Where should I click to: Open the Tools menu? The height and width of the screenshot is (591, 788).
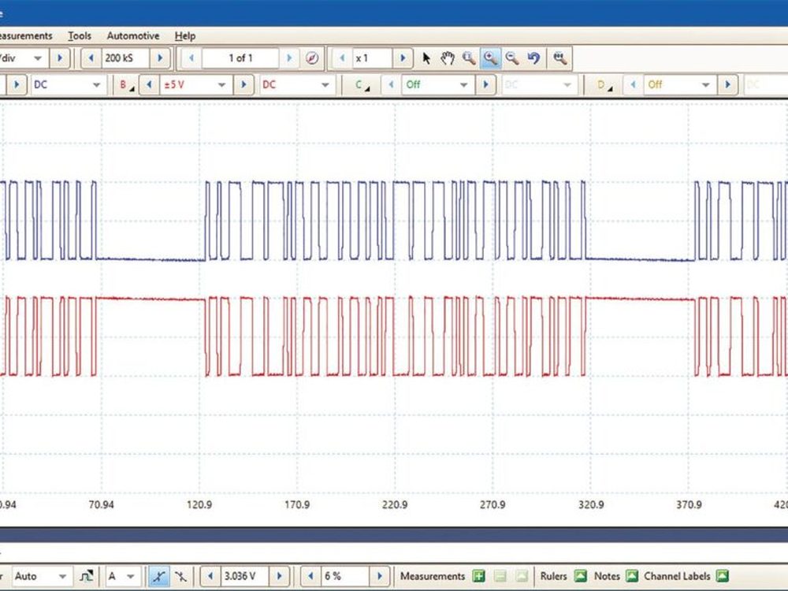tap(80, 35)
